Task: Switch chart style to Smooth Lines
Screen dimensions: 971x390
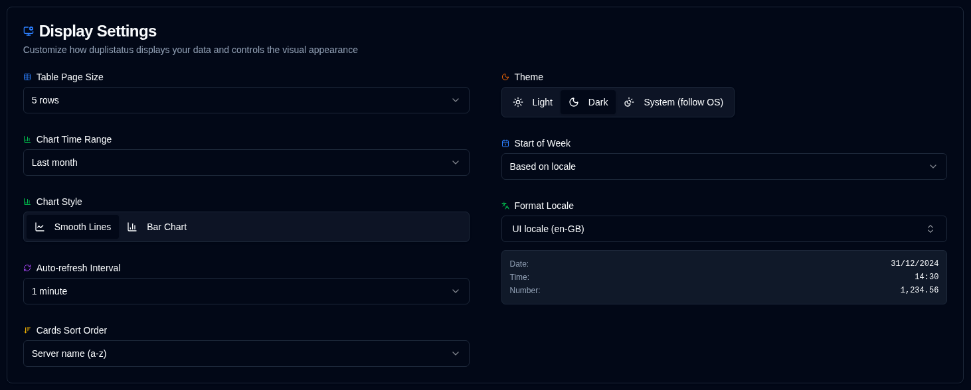Action: [x=73, y=227]
